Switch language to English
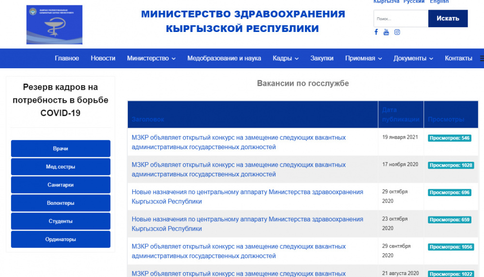This screenshot has height=277, width=484. click(439, 1)
